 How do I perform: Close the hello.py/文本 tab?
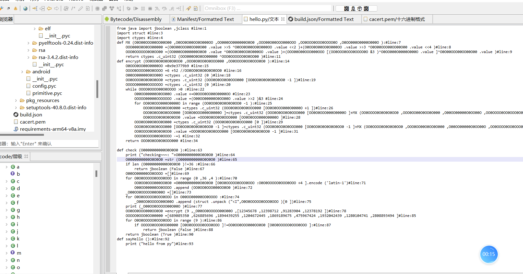tap(283, 19)
